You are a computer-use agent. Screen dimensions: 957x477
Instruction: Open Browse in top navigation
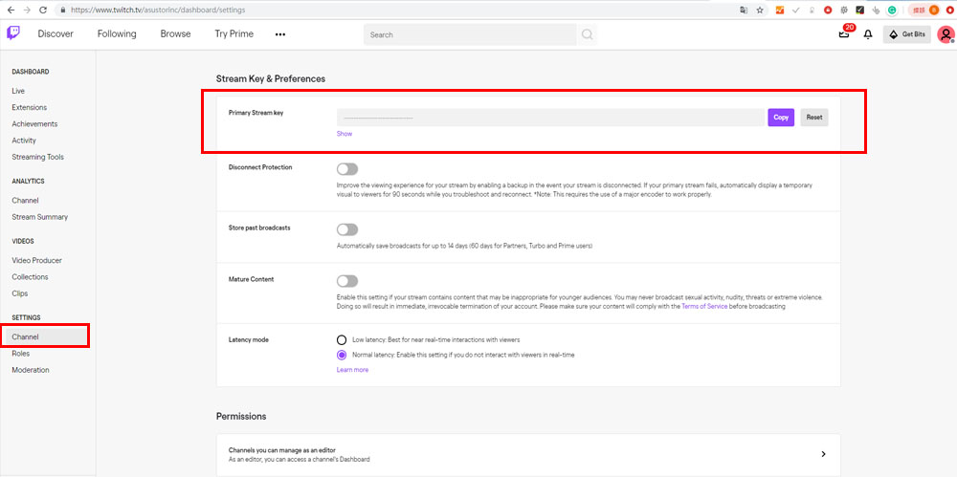pos(176,34)
